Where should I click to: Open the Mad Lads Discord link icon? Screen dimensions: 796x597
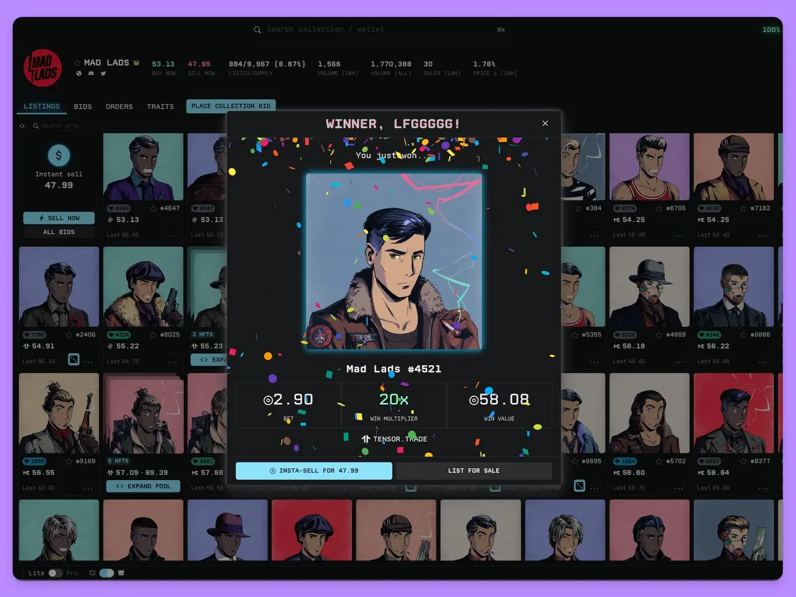point(91,73)
